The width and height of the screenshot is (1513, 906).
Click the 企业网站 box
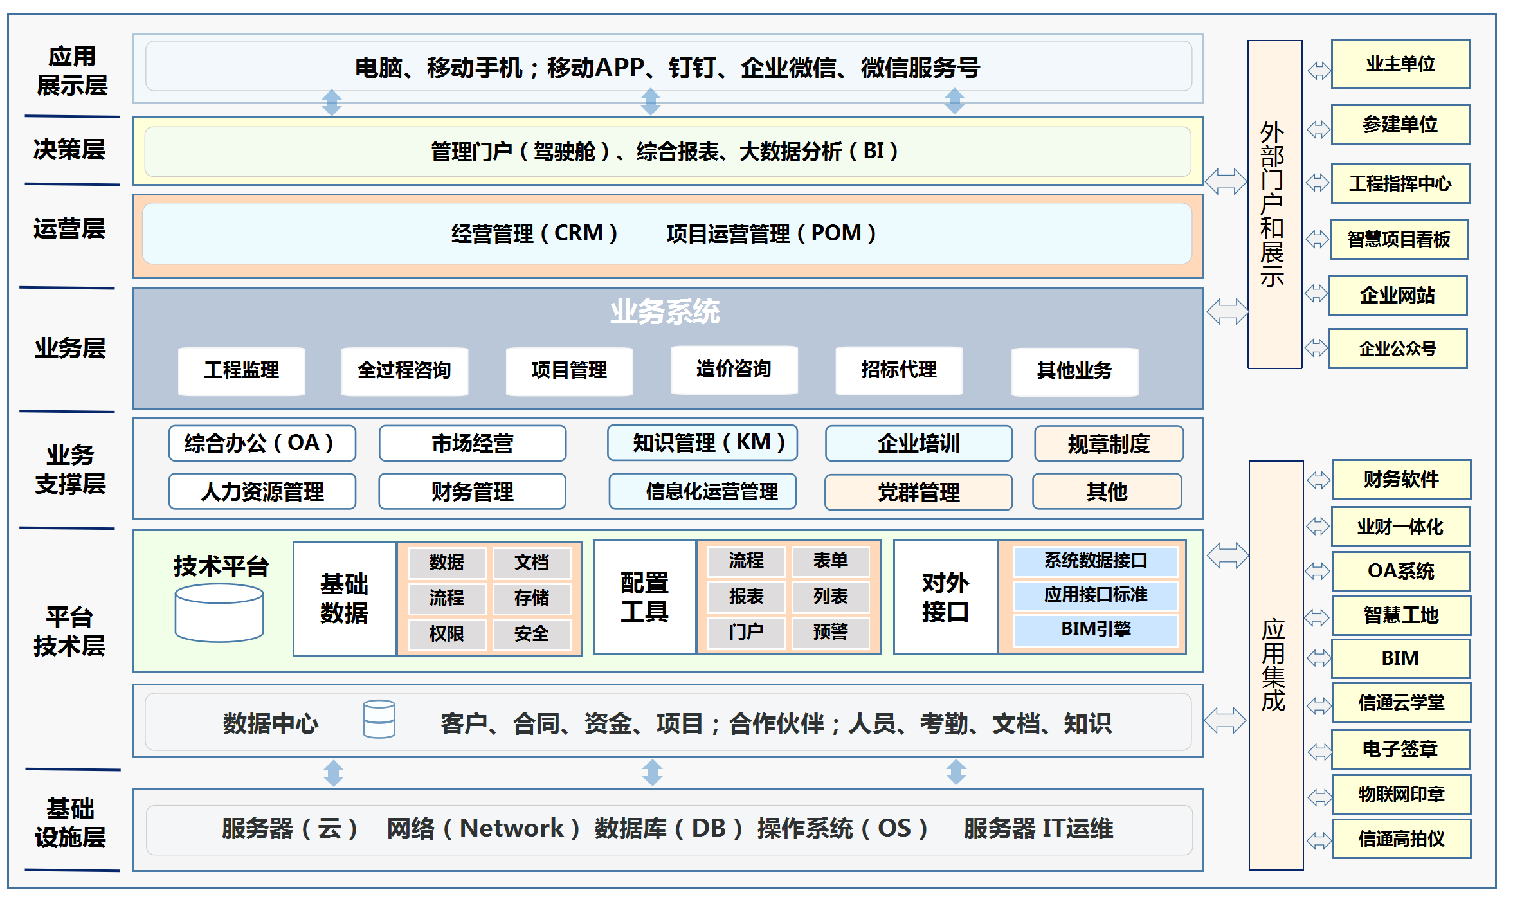pos(1398,296)
